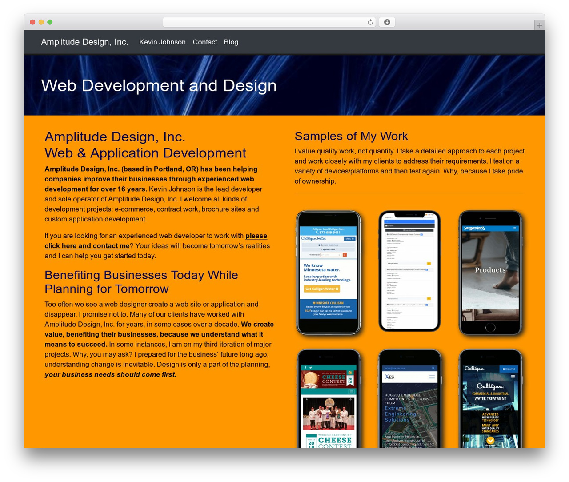The image size is (569, 482).
Task: Click the yellow minimize window button
Action: [x=41, y=22]
